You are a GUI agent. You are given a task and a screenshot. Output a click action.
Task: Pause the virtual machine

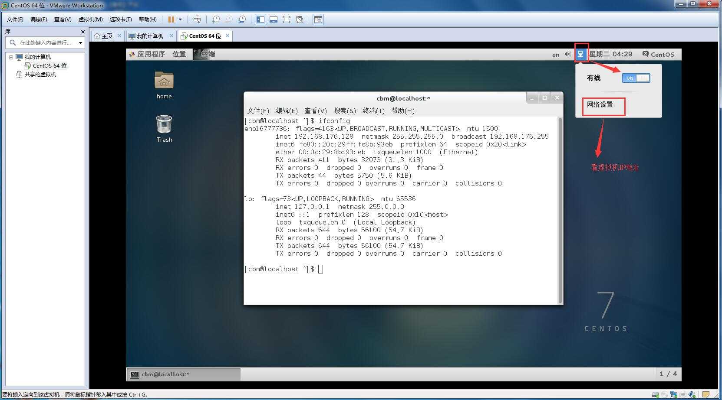tap(171, 20)
